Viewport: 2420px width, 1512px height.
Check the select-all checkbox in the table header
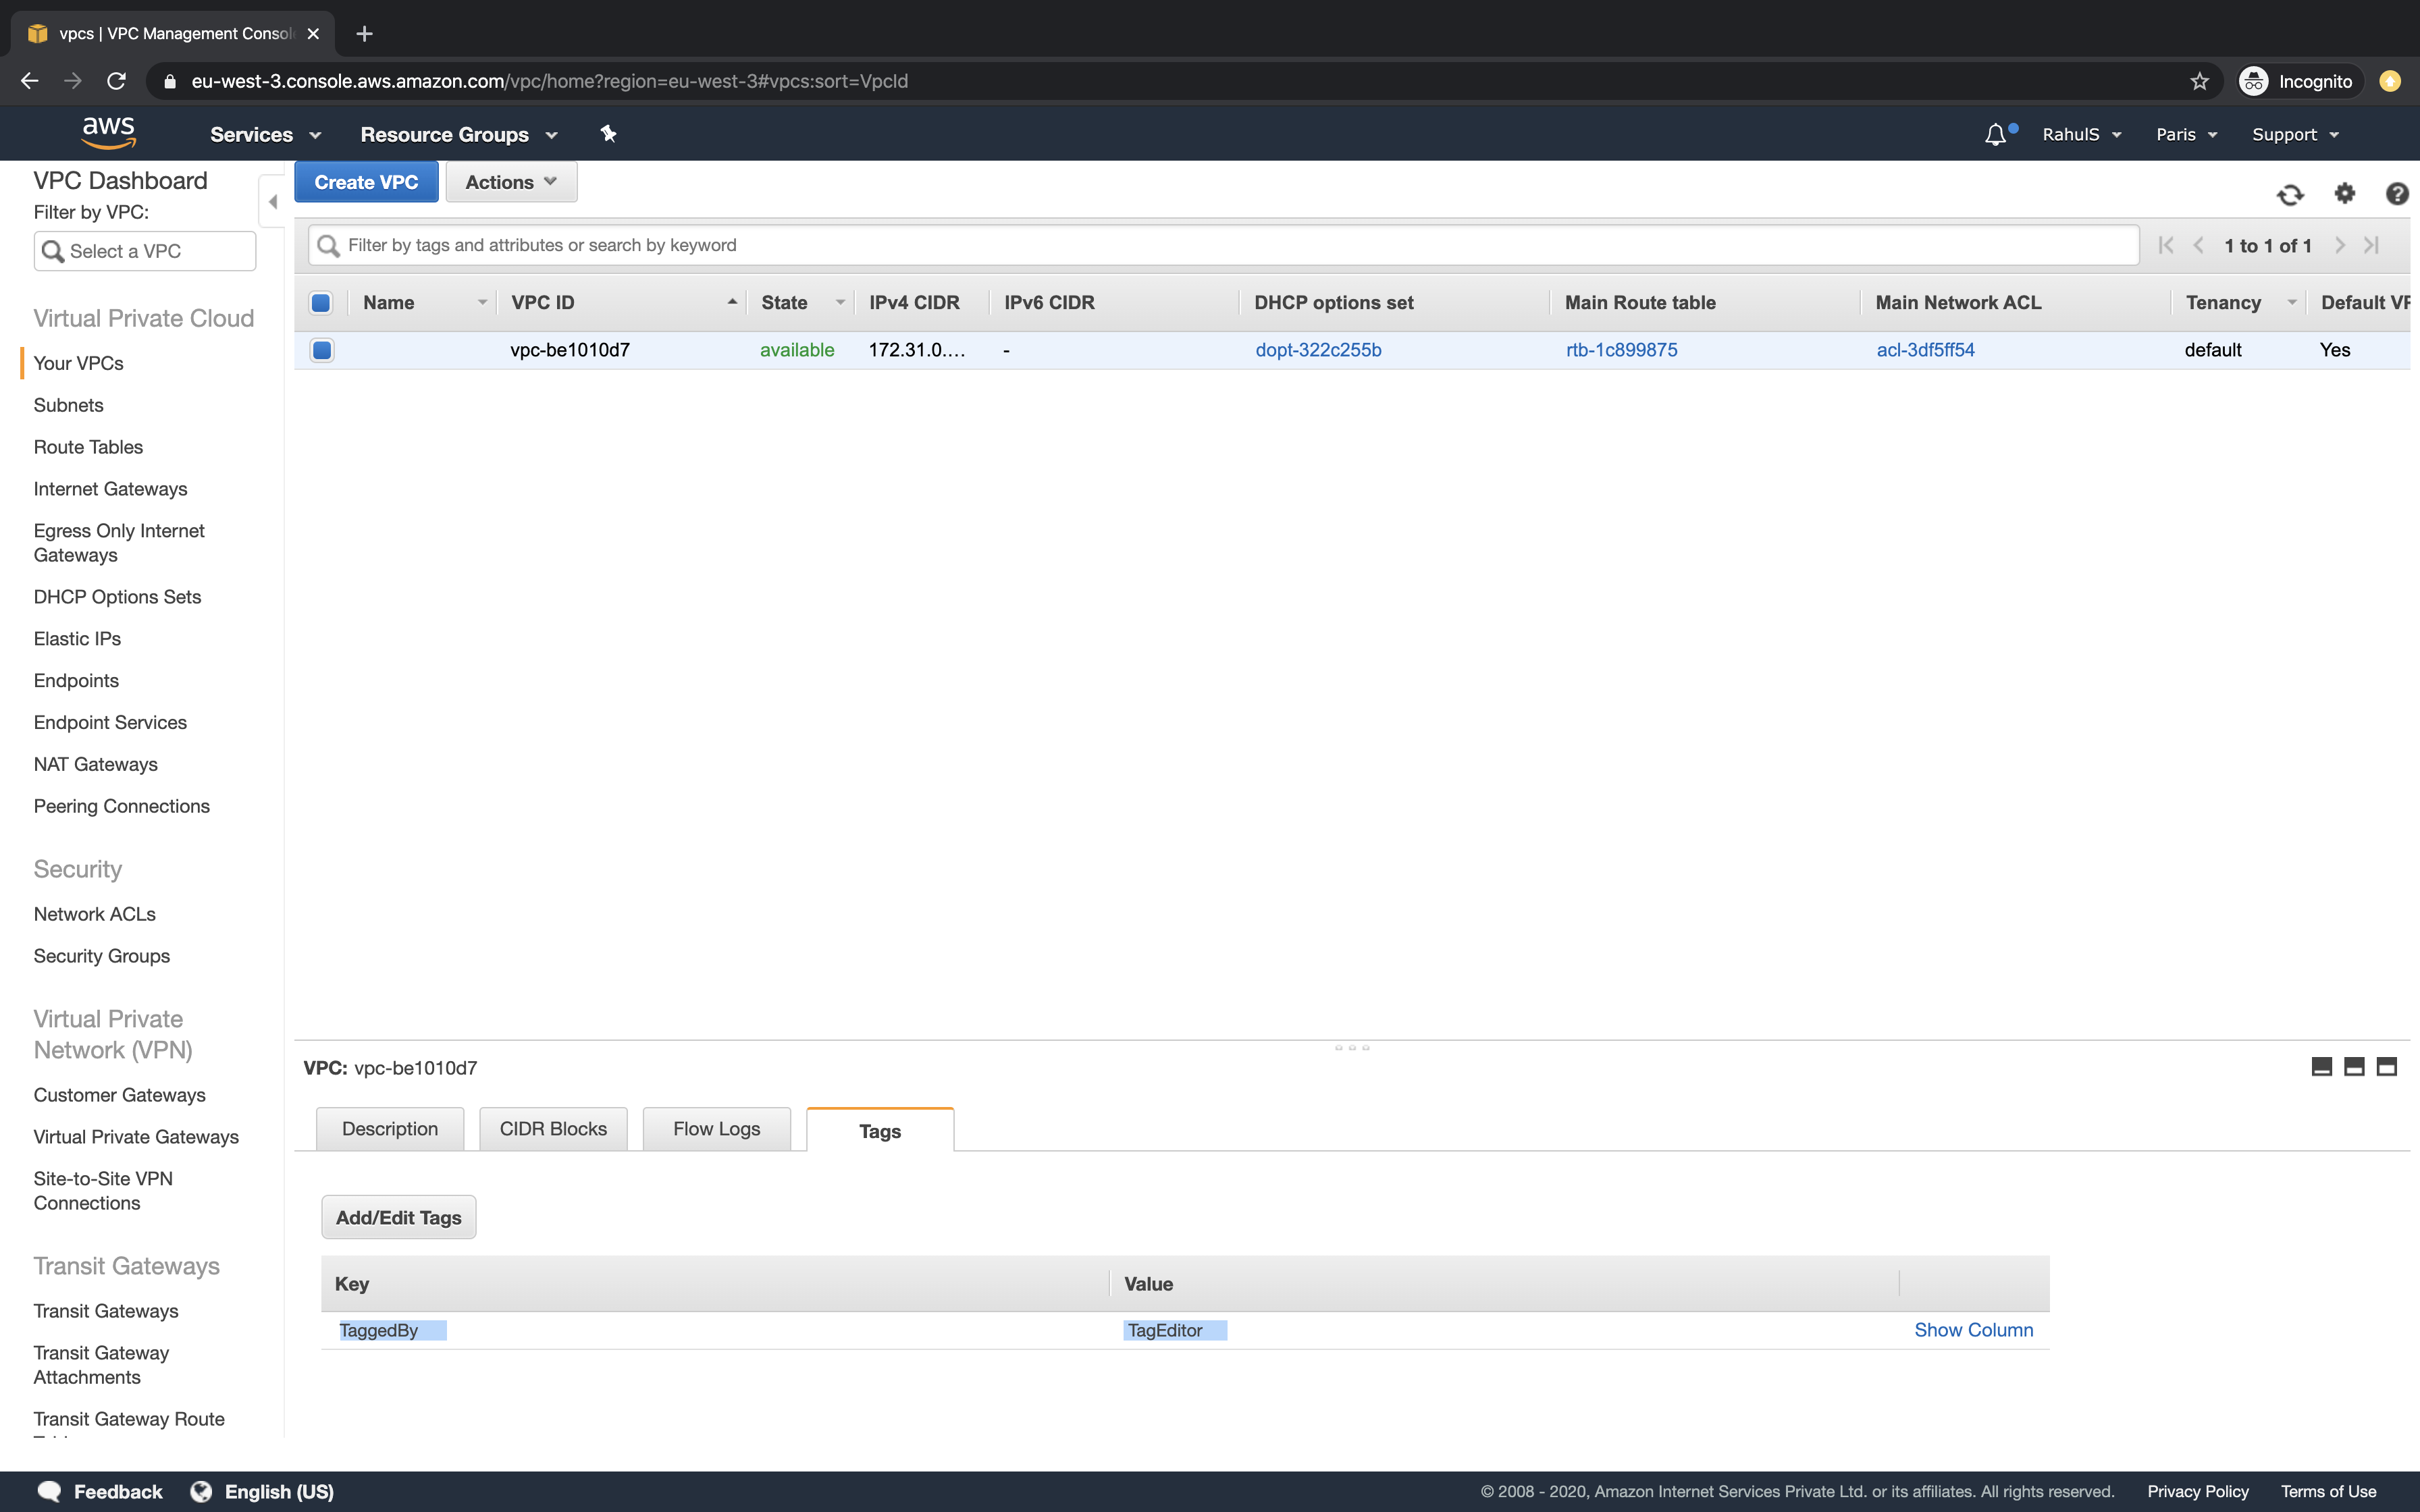[x=321, y=302]
